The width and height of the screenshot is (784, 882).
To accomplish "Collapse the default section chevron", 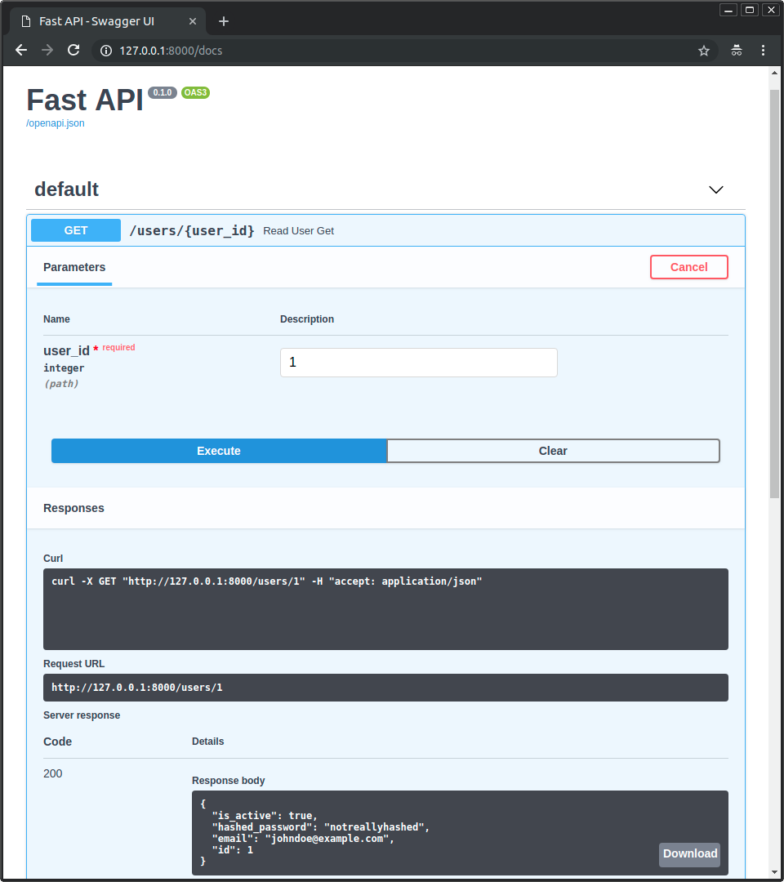I will click(x=716, y=189).
